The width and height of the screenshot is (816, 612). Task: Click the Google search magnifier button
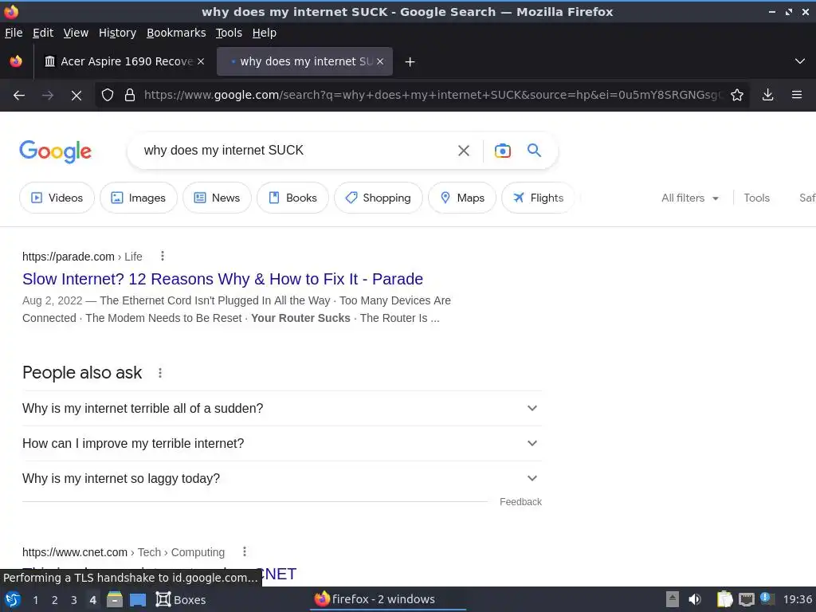point(535,151)
